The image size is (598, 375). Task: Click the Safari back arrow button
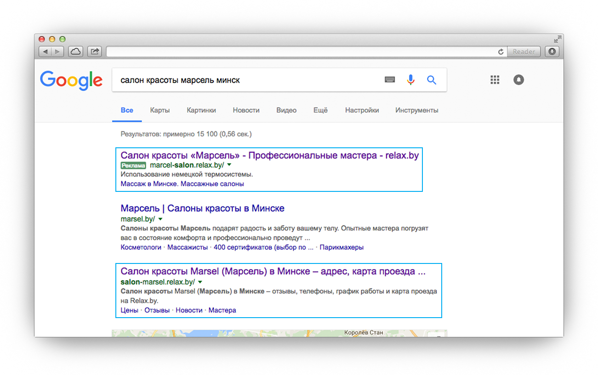coord(45,51)
